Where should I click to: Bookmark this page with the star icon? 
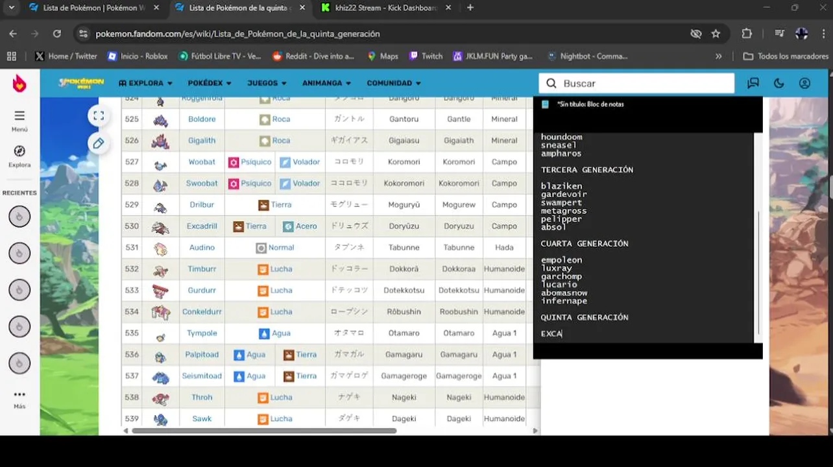[x=716, y=34]
